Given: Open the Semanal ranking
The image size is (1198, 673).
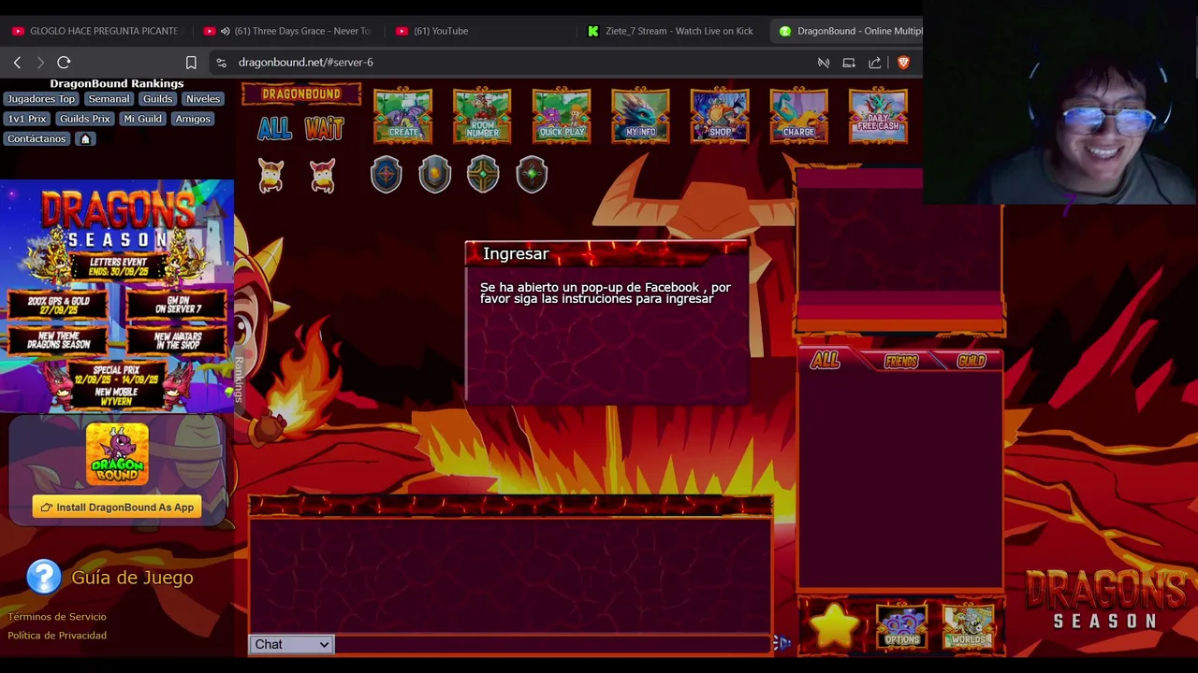Looking at the screenshot, I should (x=109, y=99).
